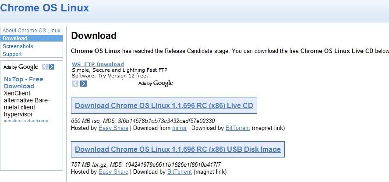Open Easy Share link for Live CD
Image resolution: width=389 pixels, height=182 pixels.
coord(113,128)
